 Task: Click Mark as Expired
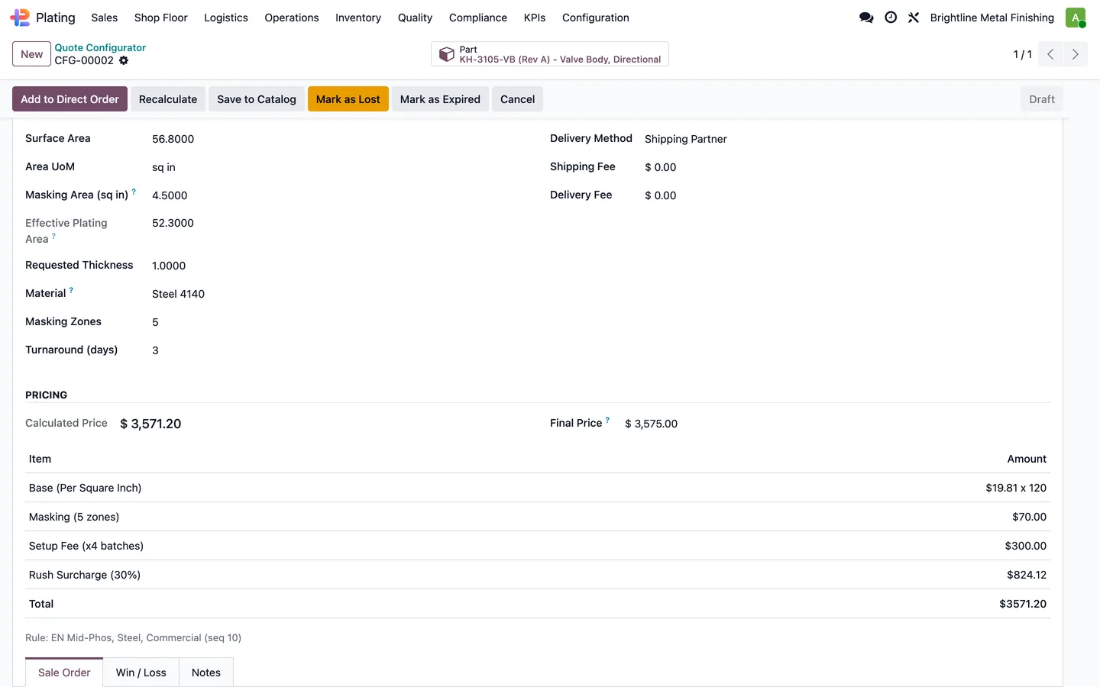440,99
